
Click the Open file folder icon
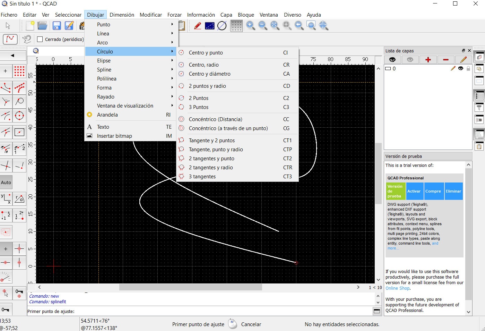[42, 26]
